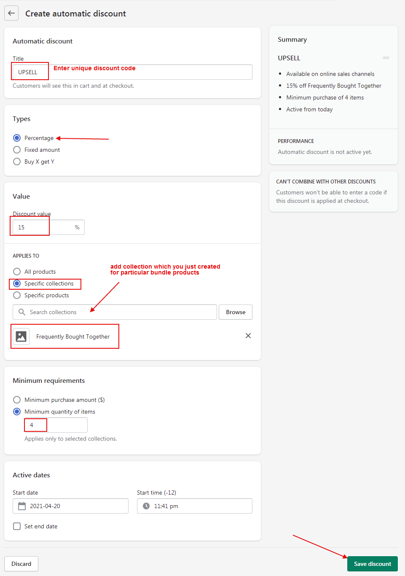This screenshot has width=405, height=576.
Task: Click the status badge next to UPSELL summary
Action: point(386,58)
